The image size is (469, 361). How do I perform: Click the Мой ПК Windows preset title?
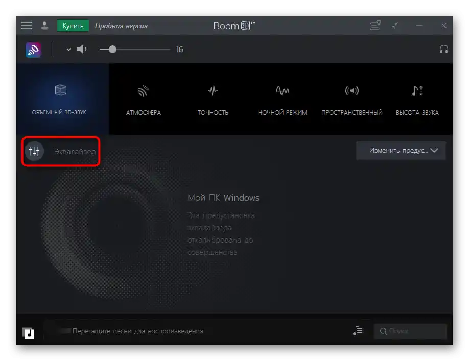[x=223, y=198]
